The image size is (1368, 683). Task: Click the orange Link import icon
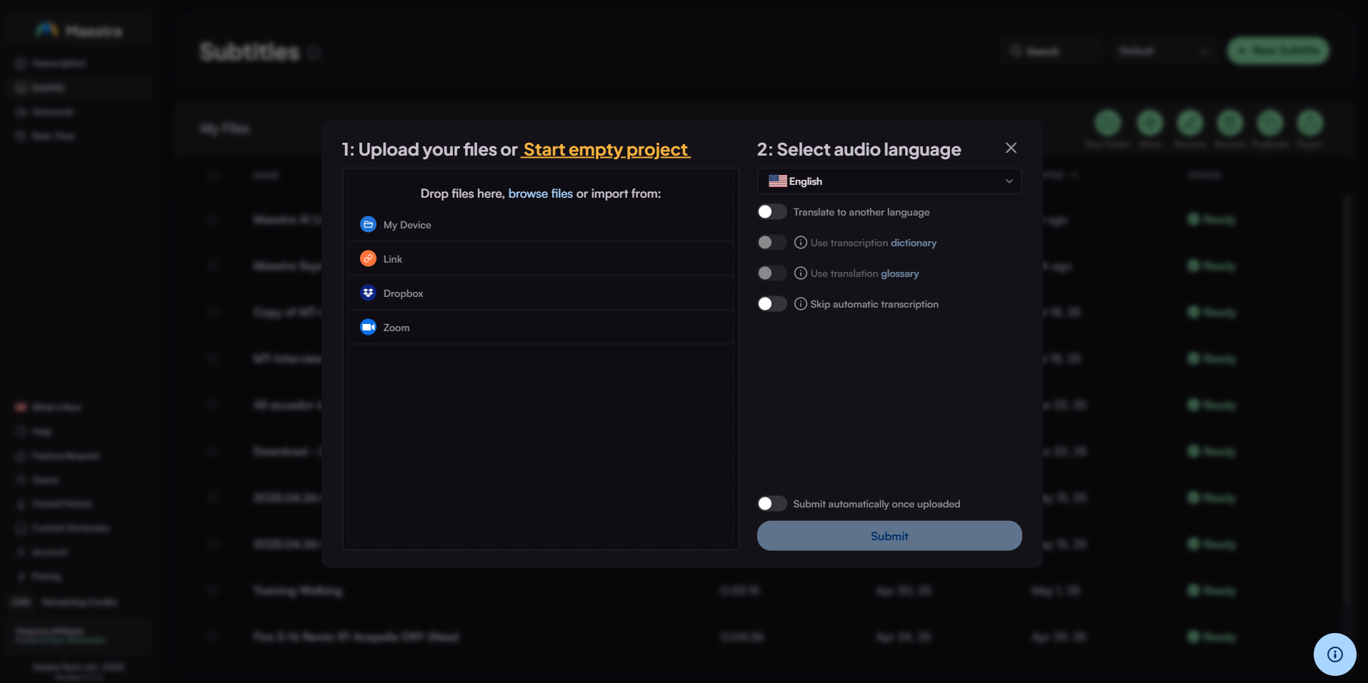[368, 259]
